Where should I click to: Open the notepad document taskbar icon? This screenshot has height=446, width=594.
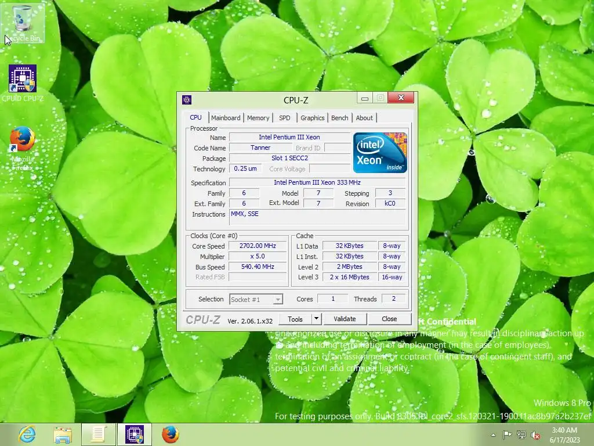click(x=99, y=434)
